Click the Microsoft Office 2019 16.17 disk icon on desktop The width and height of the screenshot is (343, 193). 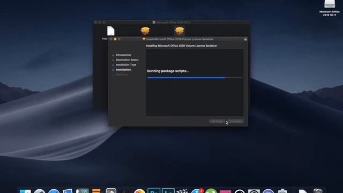point(330,4)
